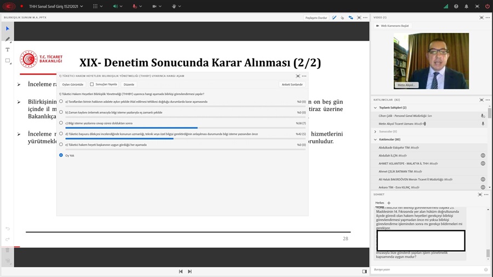Check the Sonuçları Yayınla checkbox
This screenshot has width=493, height=277.
pyautogui.click(x=92, y=84)
